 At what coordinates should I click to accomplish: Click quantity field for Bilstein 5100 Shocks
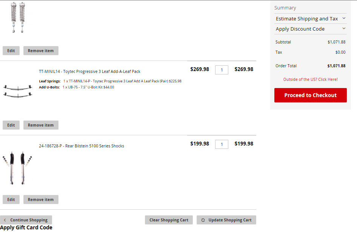[x=222, y=144]
